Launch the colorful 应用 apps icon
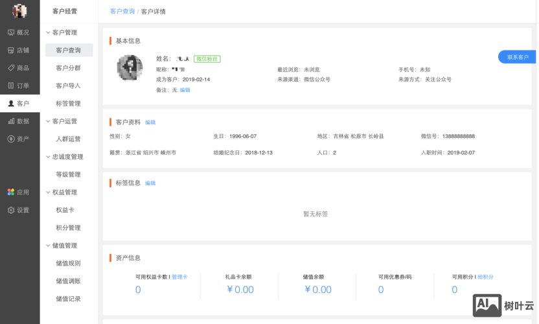Screen dimensions: 539x324 tap(11, 192)
